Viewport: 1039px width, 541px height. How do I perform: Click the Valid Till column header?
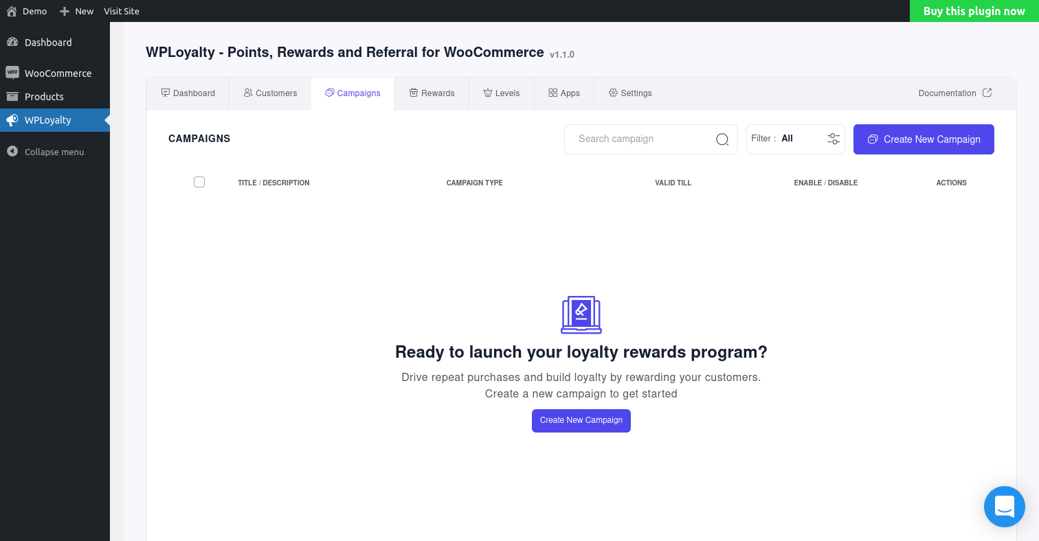pos(673,183)
